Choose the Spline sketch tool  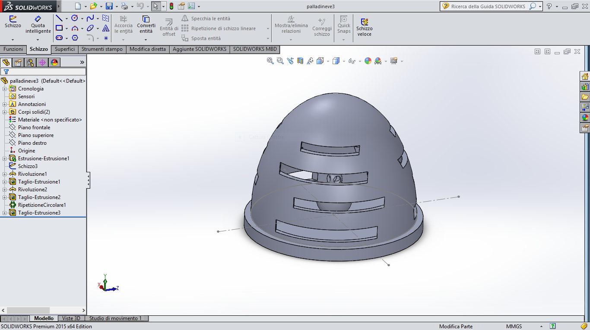90,19
